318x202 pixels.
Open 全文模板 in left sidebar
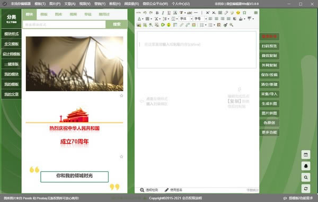(x=11, y=44)
